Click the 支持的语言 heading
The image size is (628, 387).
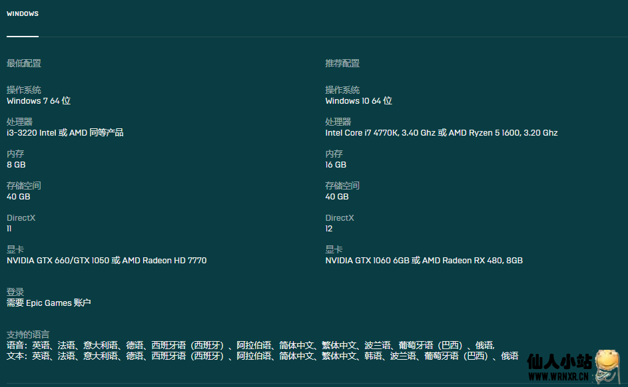pyautogui.click(x=28, y=334)
